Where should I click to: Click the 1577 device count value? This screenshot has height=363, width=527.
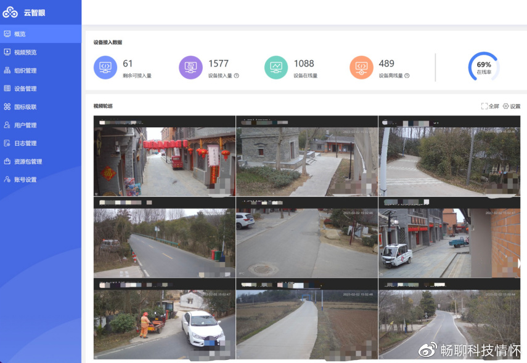point(218,63)
